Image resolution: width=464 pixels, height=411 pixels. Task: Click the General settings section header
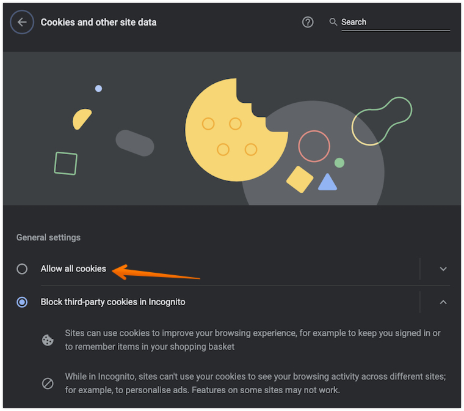(x=48, y=237)
